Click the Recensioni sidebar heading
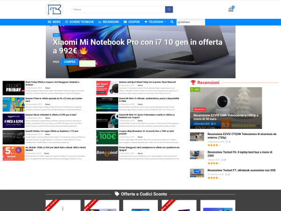The width and height of the screenshot is (281, 211). click(208, 83)
